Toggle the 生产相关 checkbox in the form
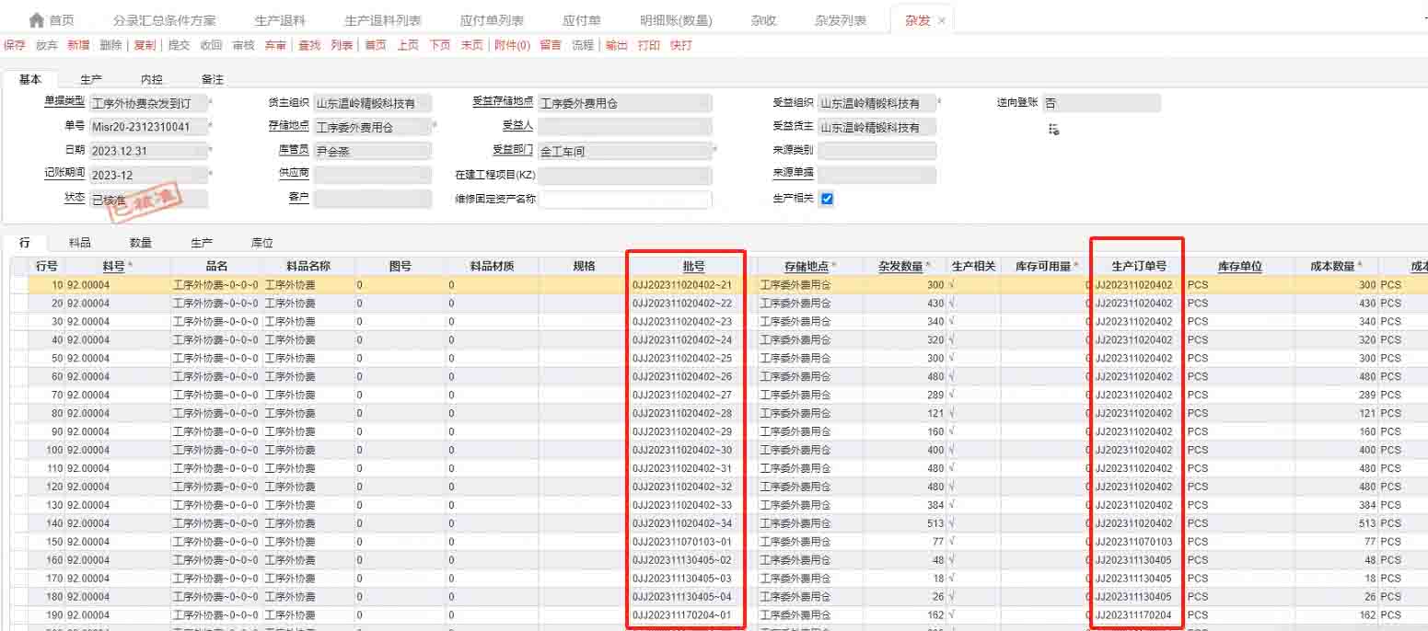The height and width of the screenshot is (631, 1428). click(827, 199)
